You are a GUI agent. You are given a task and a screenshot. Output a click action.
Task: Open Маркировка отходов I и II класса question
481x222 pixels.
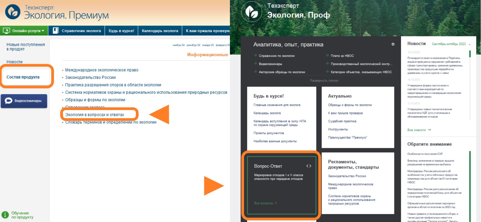(278, 177)
